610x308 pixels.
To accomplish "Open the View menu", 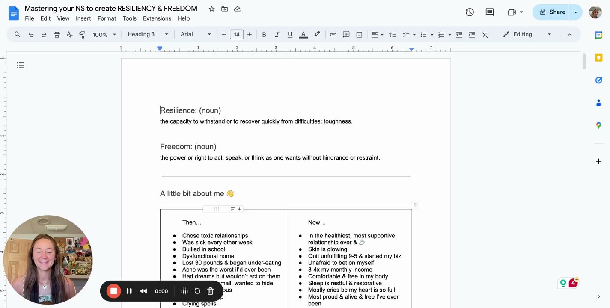I will [63, 18].
